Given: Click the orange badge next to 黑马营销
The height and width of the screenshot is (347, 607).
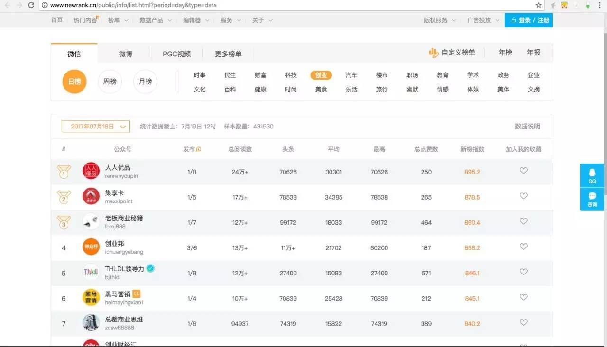Looking at the screenshot, I should (x=137, y=294).
